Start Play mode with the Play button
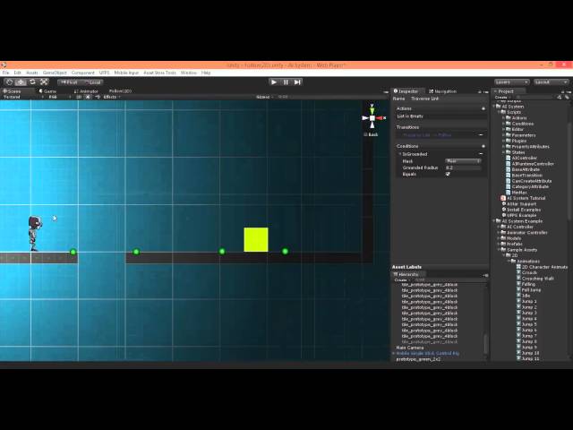Screen dimensions: 573x430 (x=274, y=82)
